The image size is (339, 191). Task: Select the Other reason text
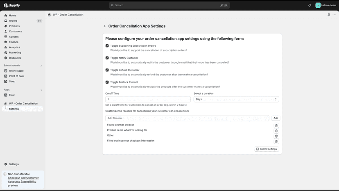110,135
